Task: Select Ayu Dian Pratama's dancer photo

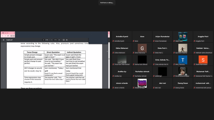Action: (183, 48)
